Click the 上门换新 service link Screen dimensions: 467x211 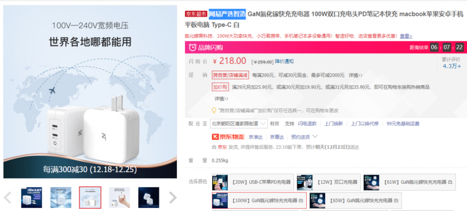point(333,124)
